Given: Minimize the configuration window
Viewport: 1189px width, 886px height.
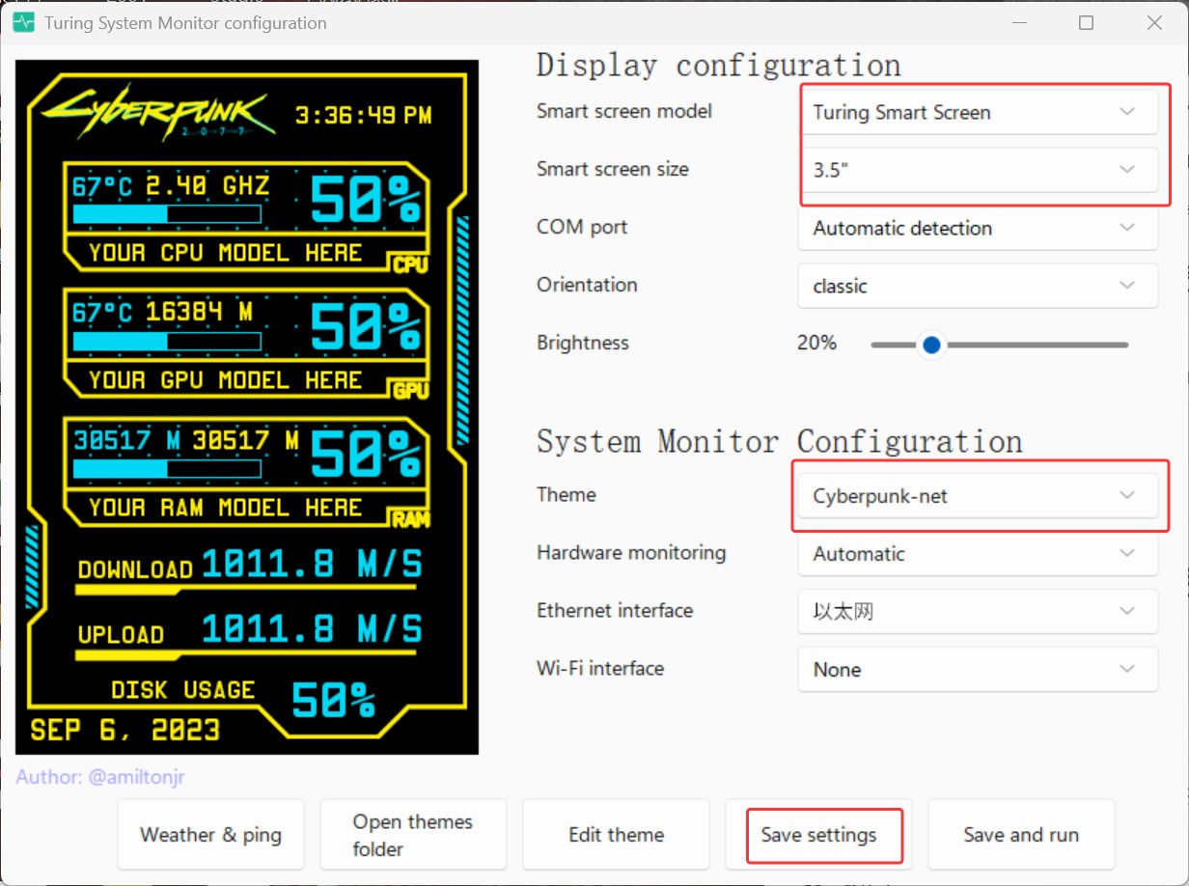Looking at the screenshot, I should [x=1020, y=22].
